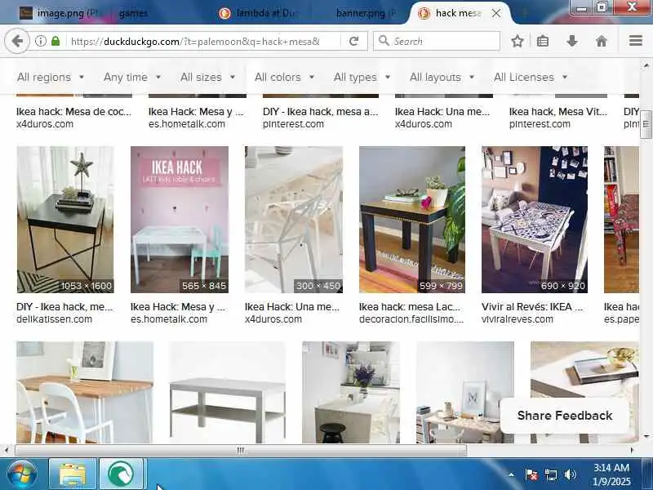Bookmark this page with the star icon
This screenshot has height=490, width=653.
[x=518, y=41]
